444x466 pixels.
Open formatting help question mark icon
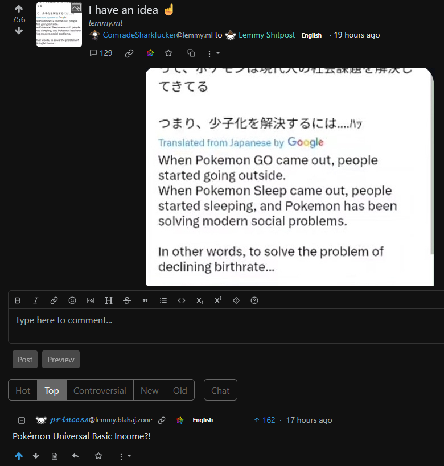coord(254,300)
